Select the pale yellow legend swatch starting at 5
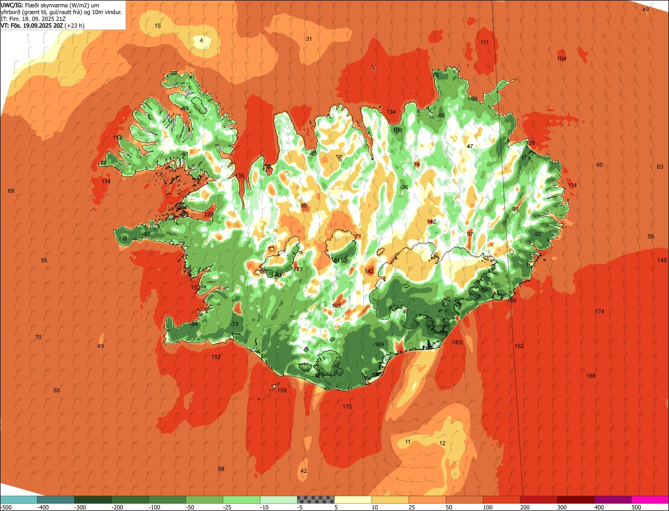The width and height of the screenshot is (669, 511). [353, 500]
